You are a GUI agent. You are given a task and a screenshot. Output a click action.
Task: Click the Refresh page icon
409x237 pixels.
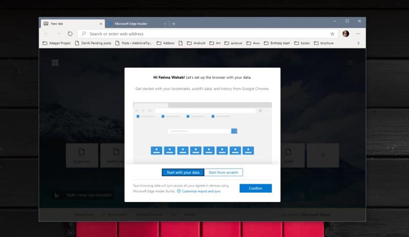click(x=70, y=34)
